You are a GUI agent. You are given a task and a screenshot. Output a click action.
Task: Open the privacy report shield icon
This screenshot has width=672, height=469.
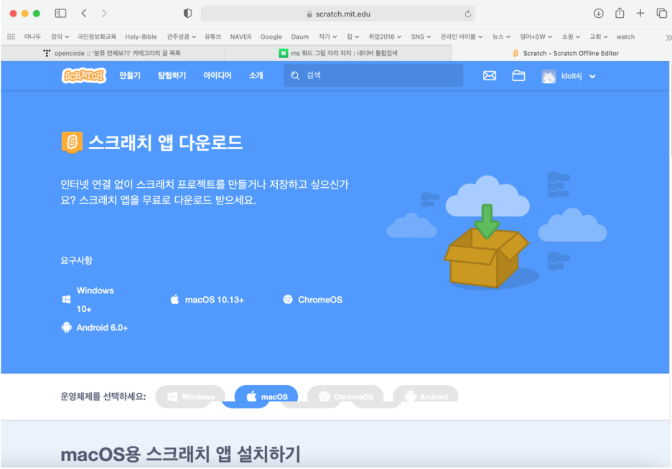click(x=187, y=13)
